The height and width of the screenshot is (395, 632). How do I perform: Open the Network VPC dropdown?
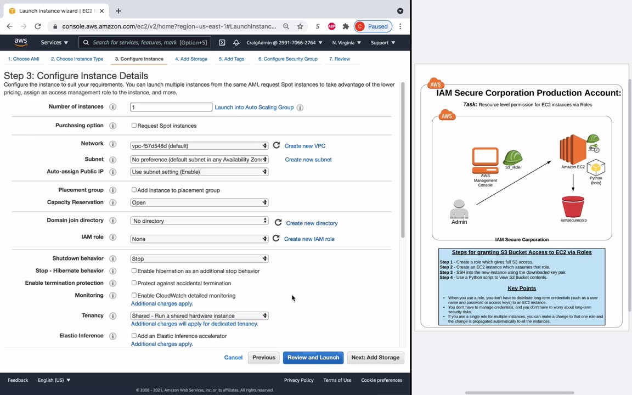pos(199,146)
